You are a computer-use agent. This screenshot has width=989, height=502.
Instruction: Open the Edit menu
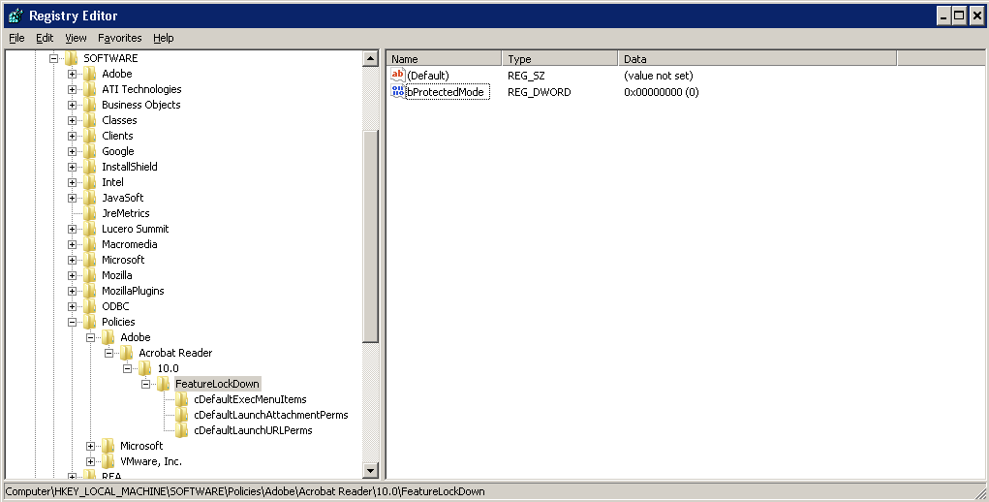45,38
